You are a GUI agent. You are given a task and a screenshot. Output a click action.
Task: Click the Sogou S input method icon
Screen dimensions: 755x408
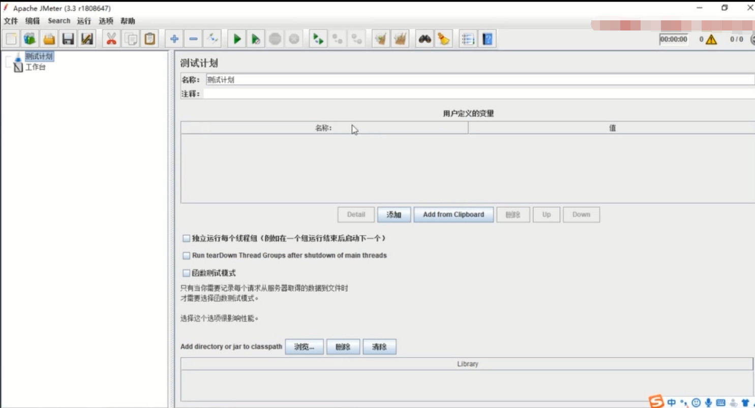pyautogui.click(x=657, y=401)
